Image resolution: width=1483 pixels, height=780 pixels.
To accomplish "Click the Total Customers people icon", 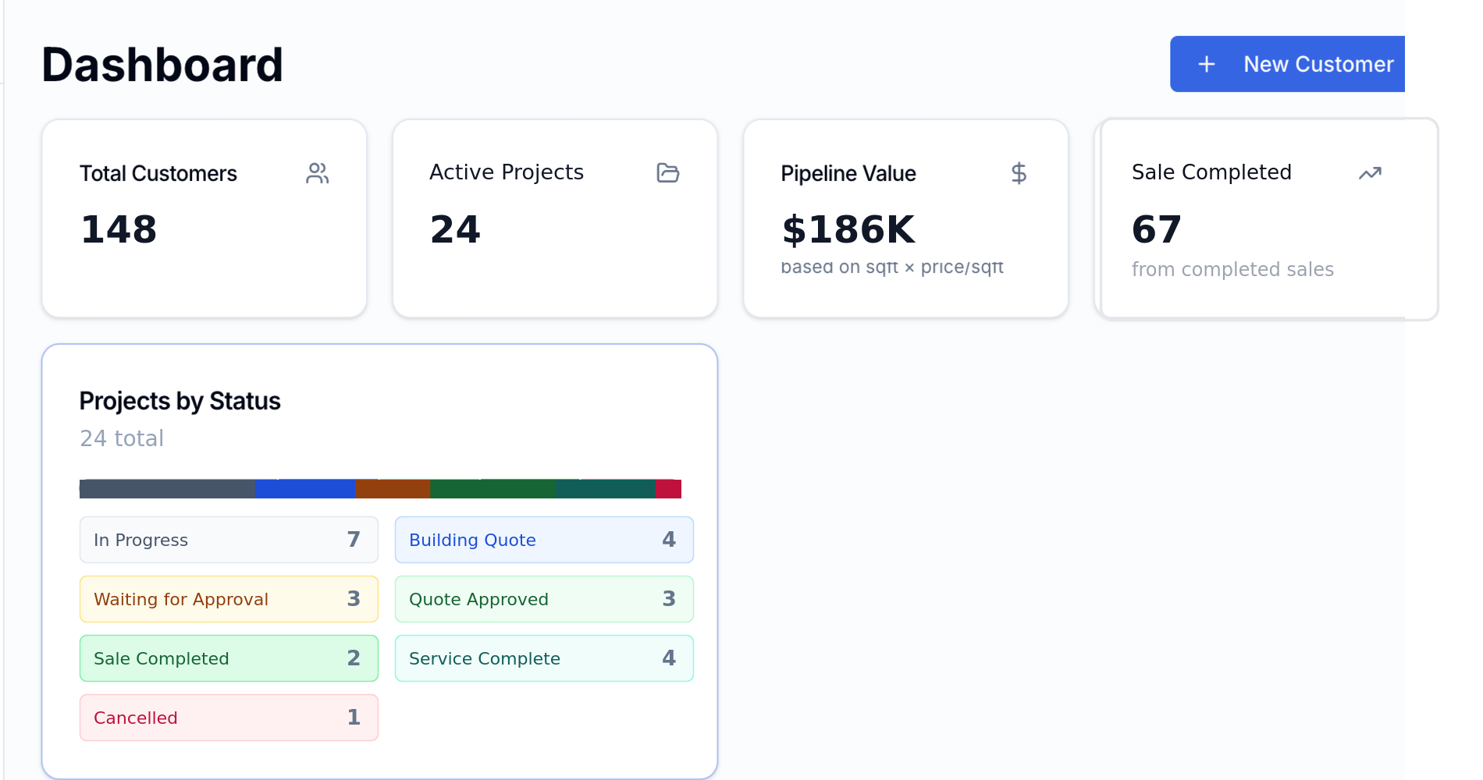I will coord(318,173).
